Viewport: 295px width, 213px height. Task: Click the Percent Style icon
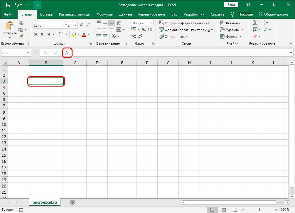tap(144, 30)
